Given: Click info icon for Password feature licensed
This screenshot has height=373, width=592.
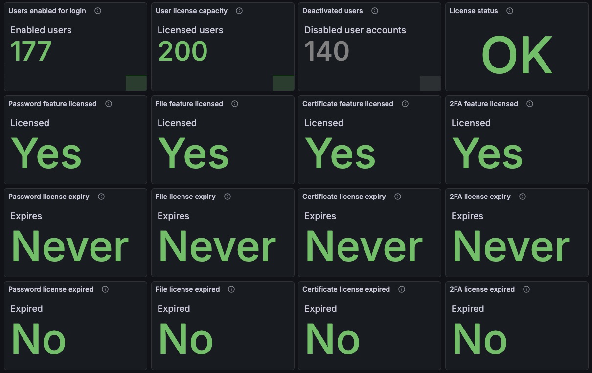Looking at the screenshot, I should [109, 104].
